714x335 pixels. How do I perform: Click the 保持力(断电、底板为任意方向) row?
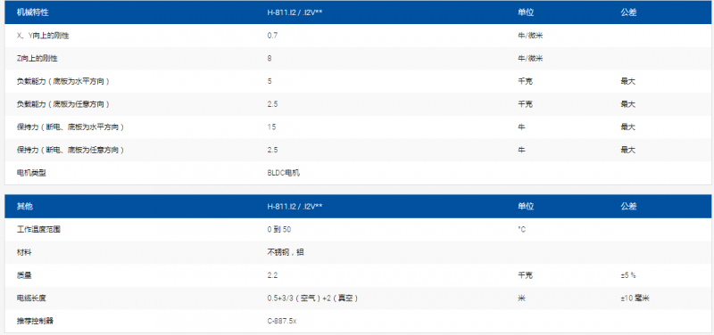[358, 150]
